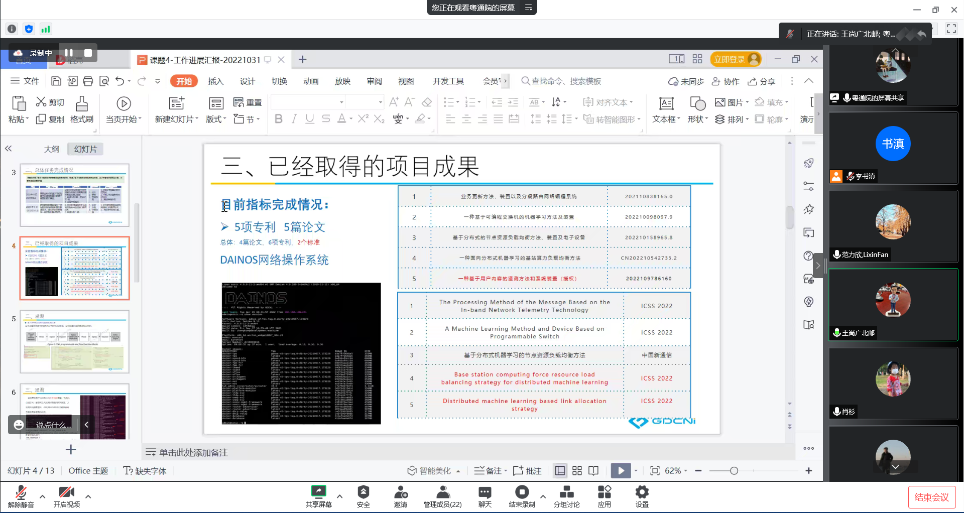The image size is (964, 513).
Task: Open the Design (设计) ribbon tab
Action: 247,81
